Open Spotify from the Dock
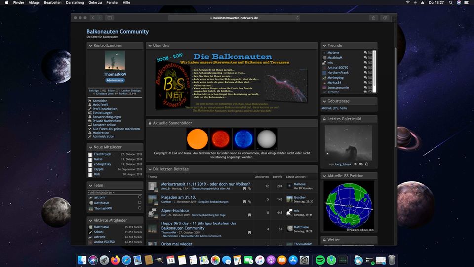The width and height of the screenshot is (474, 267). tap(319, 260)
